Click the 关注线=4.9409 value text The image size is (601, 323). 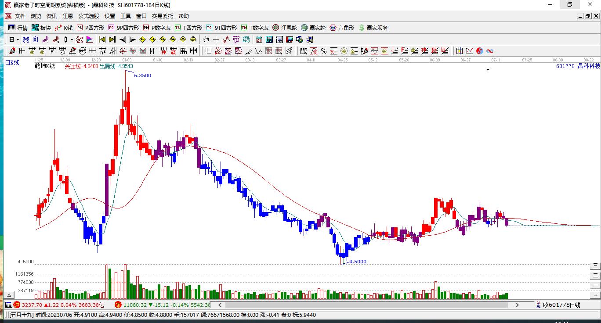pos(81,66)
